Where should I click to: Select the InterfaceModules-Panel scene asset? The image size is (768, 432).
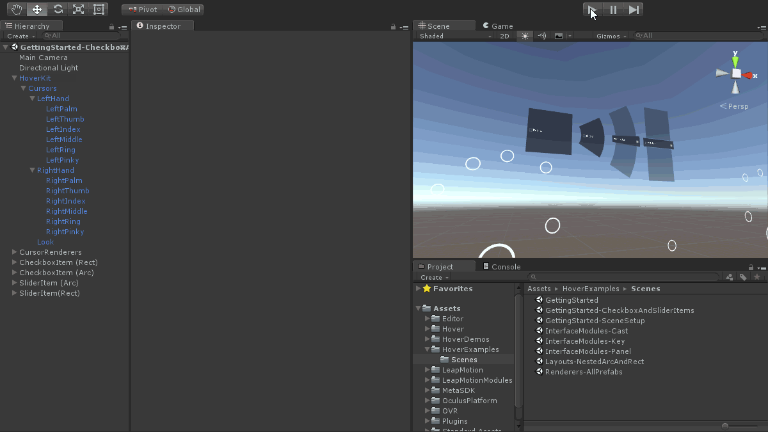pos(588,351)
